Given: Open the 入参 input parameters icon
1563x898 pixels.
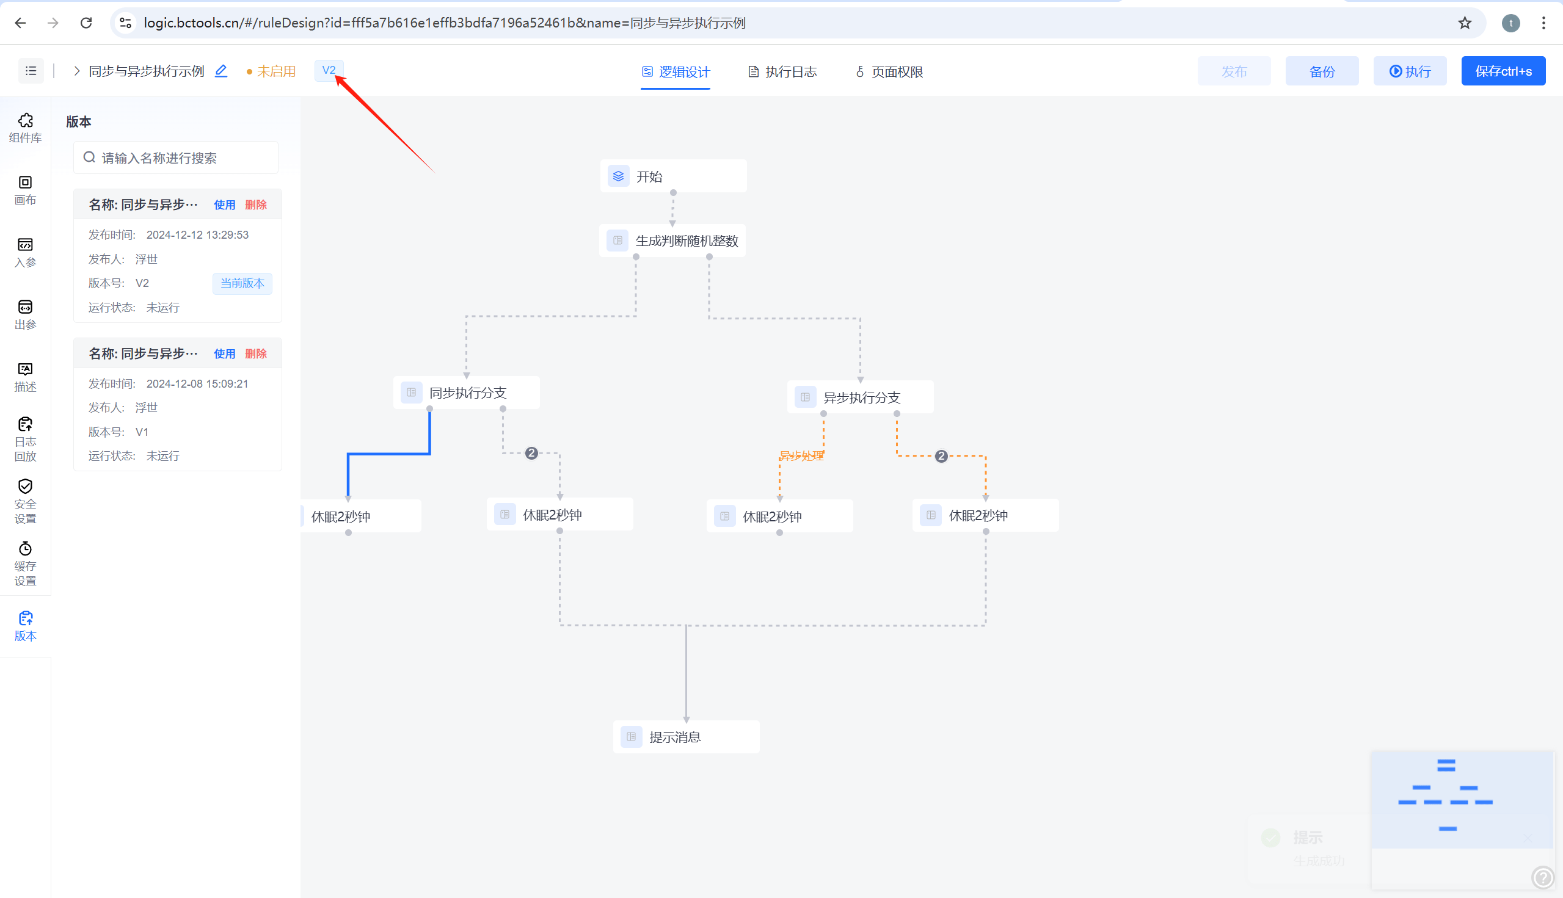Looking at the screenshot, I should click(25, 252).
